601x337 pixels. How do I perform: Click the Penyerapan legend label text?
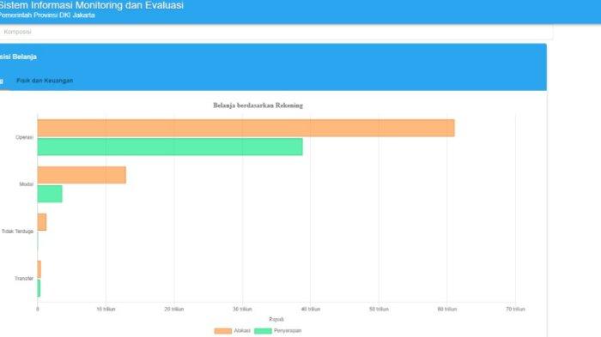click(288, 330)
